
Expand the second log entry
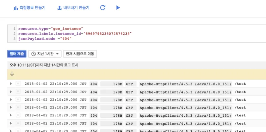(11, 92)
